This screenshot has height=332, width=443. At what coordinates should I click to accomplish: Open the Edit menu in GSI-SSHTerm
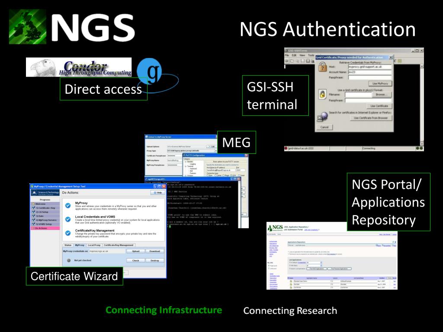point(294,55)
